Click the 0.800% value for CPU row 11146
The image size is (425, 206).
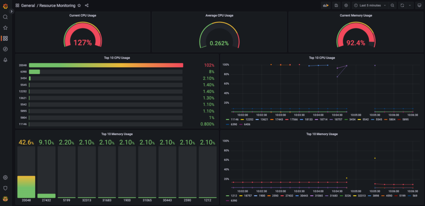[208, 124]
